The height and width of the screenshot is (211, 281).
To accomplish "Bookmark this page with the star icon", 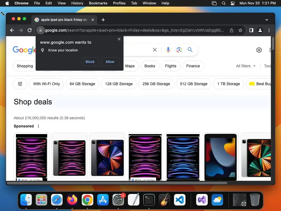I will (x=240, y=30).
